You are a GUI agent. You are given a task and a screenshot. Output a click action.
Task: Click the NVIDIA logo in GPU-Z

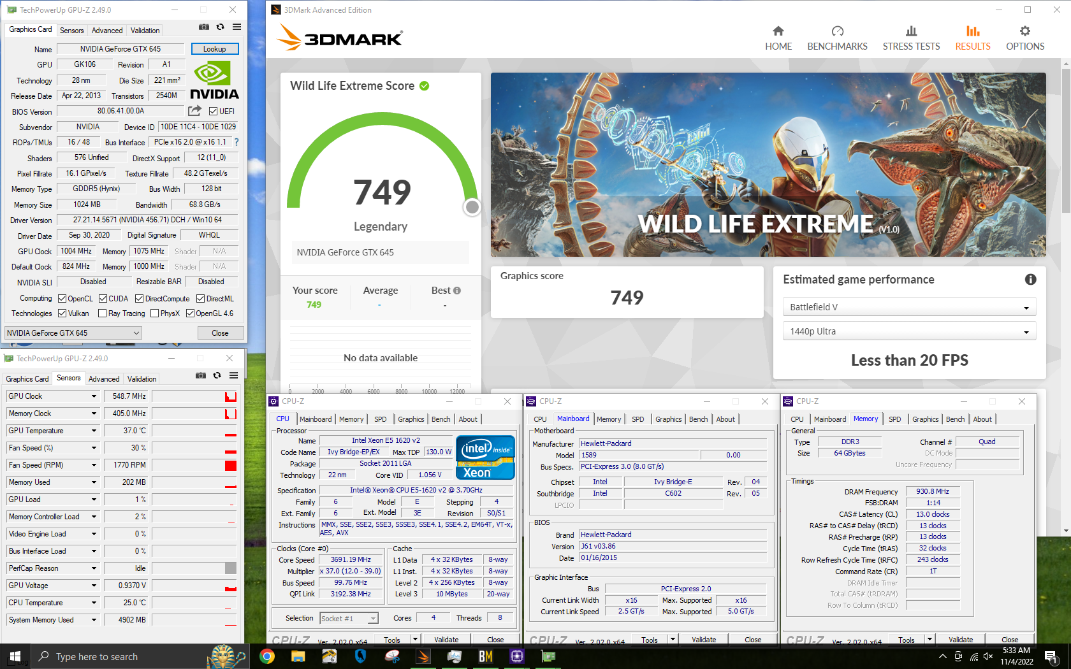click(214, 80)
